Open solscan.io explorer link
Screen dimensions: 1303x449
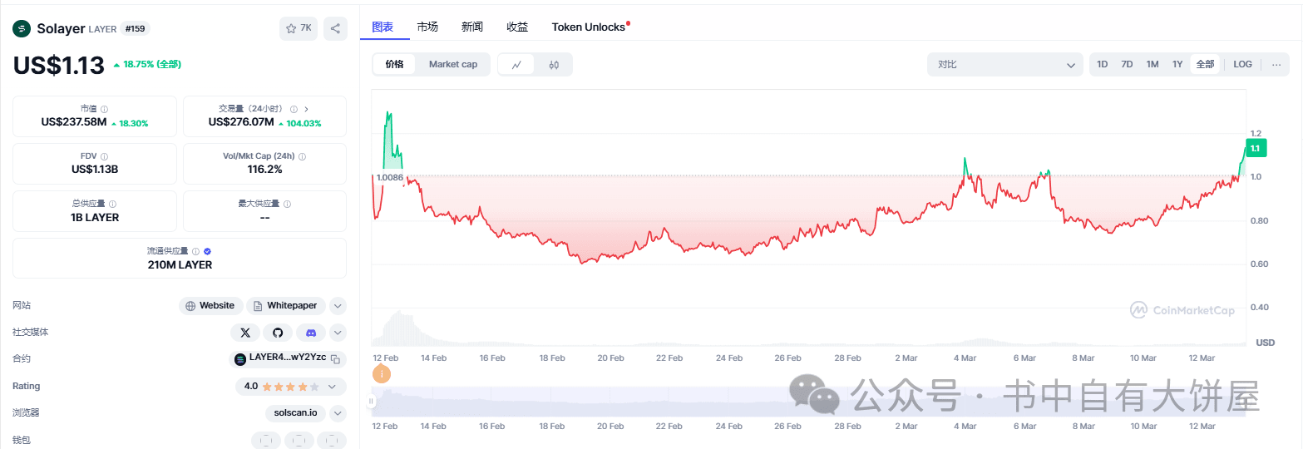click(x=297, y=413)
